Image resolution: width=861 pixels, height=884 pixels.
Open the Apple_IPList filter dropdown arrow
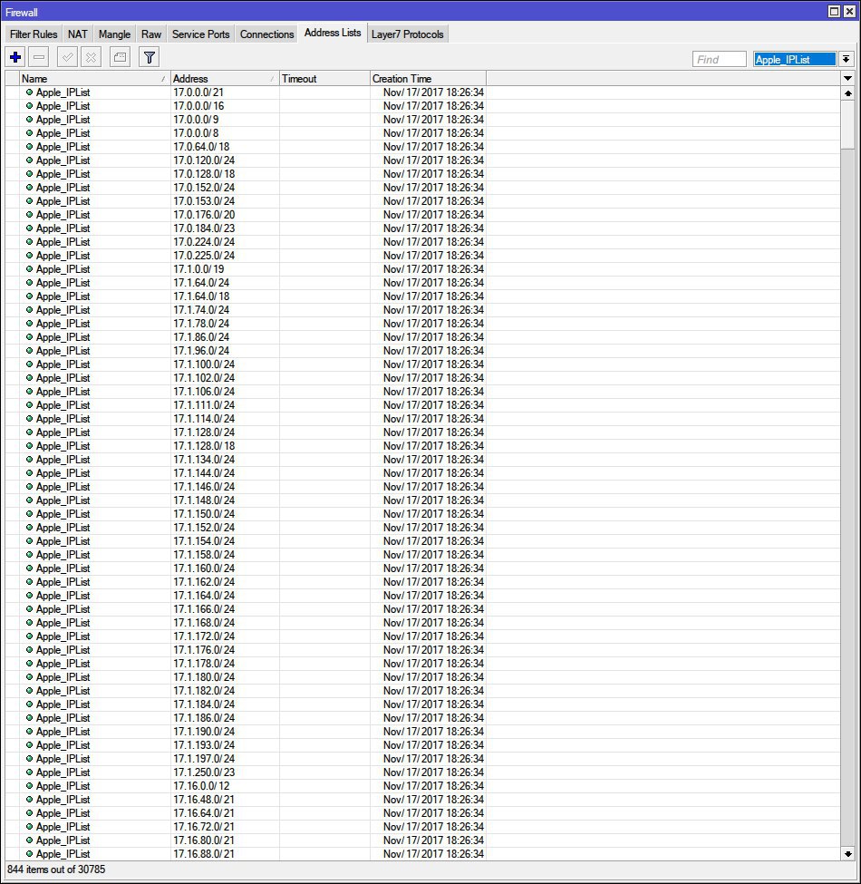pos(846,59)
